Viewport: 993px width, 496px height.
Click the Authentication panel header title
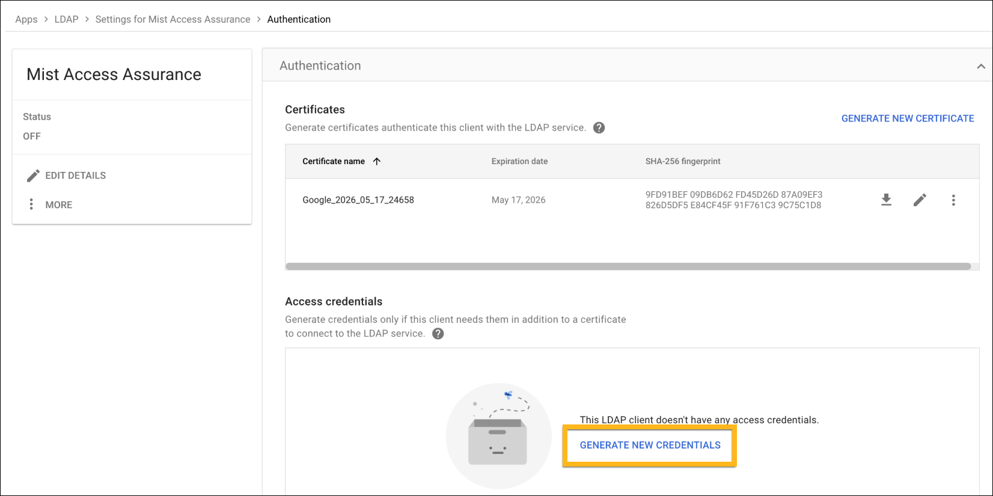tap(320, 66)
